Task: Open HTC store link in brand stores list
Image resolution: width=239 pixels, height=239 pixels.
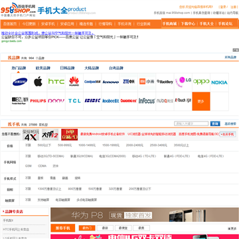Action: [x=16, y=230]
